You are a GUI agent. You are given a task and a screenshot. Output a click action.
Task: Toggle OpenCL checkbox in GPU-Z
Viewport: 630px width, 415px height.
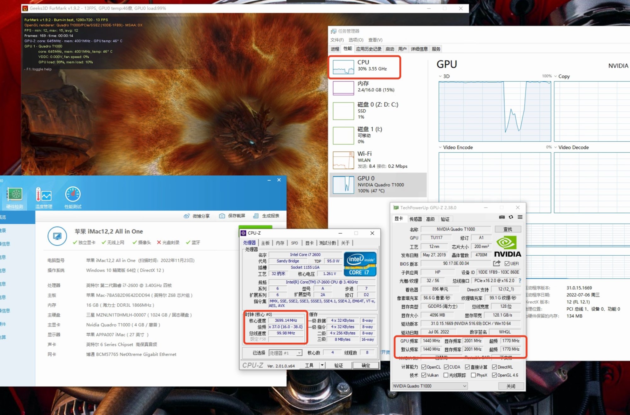(x=424, y=367)
